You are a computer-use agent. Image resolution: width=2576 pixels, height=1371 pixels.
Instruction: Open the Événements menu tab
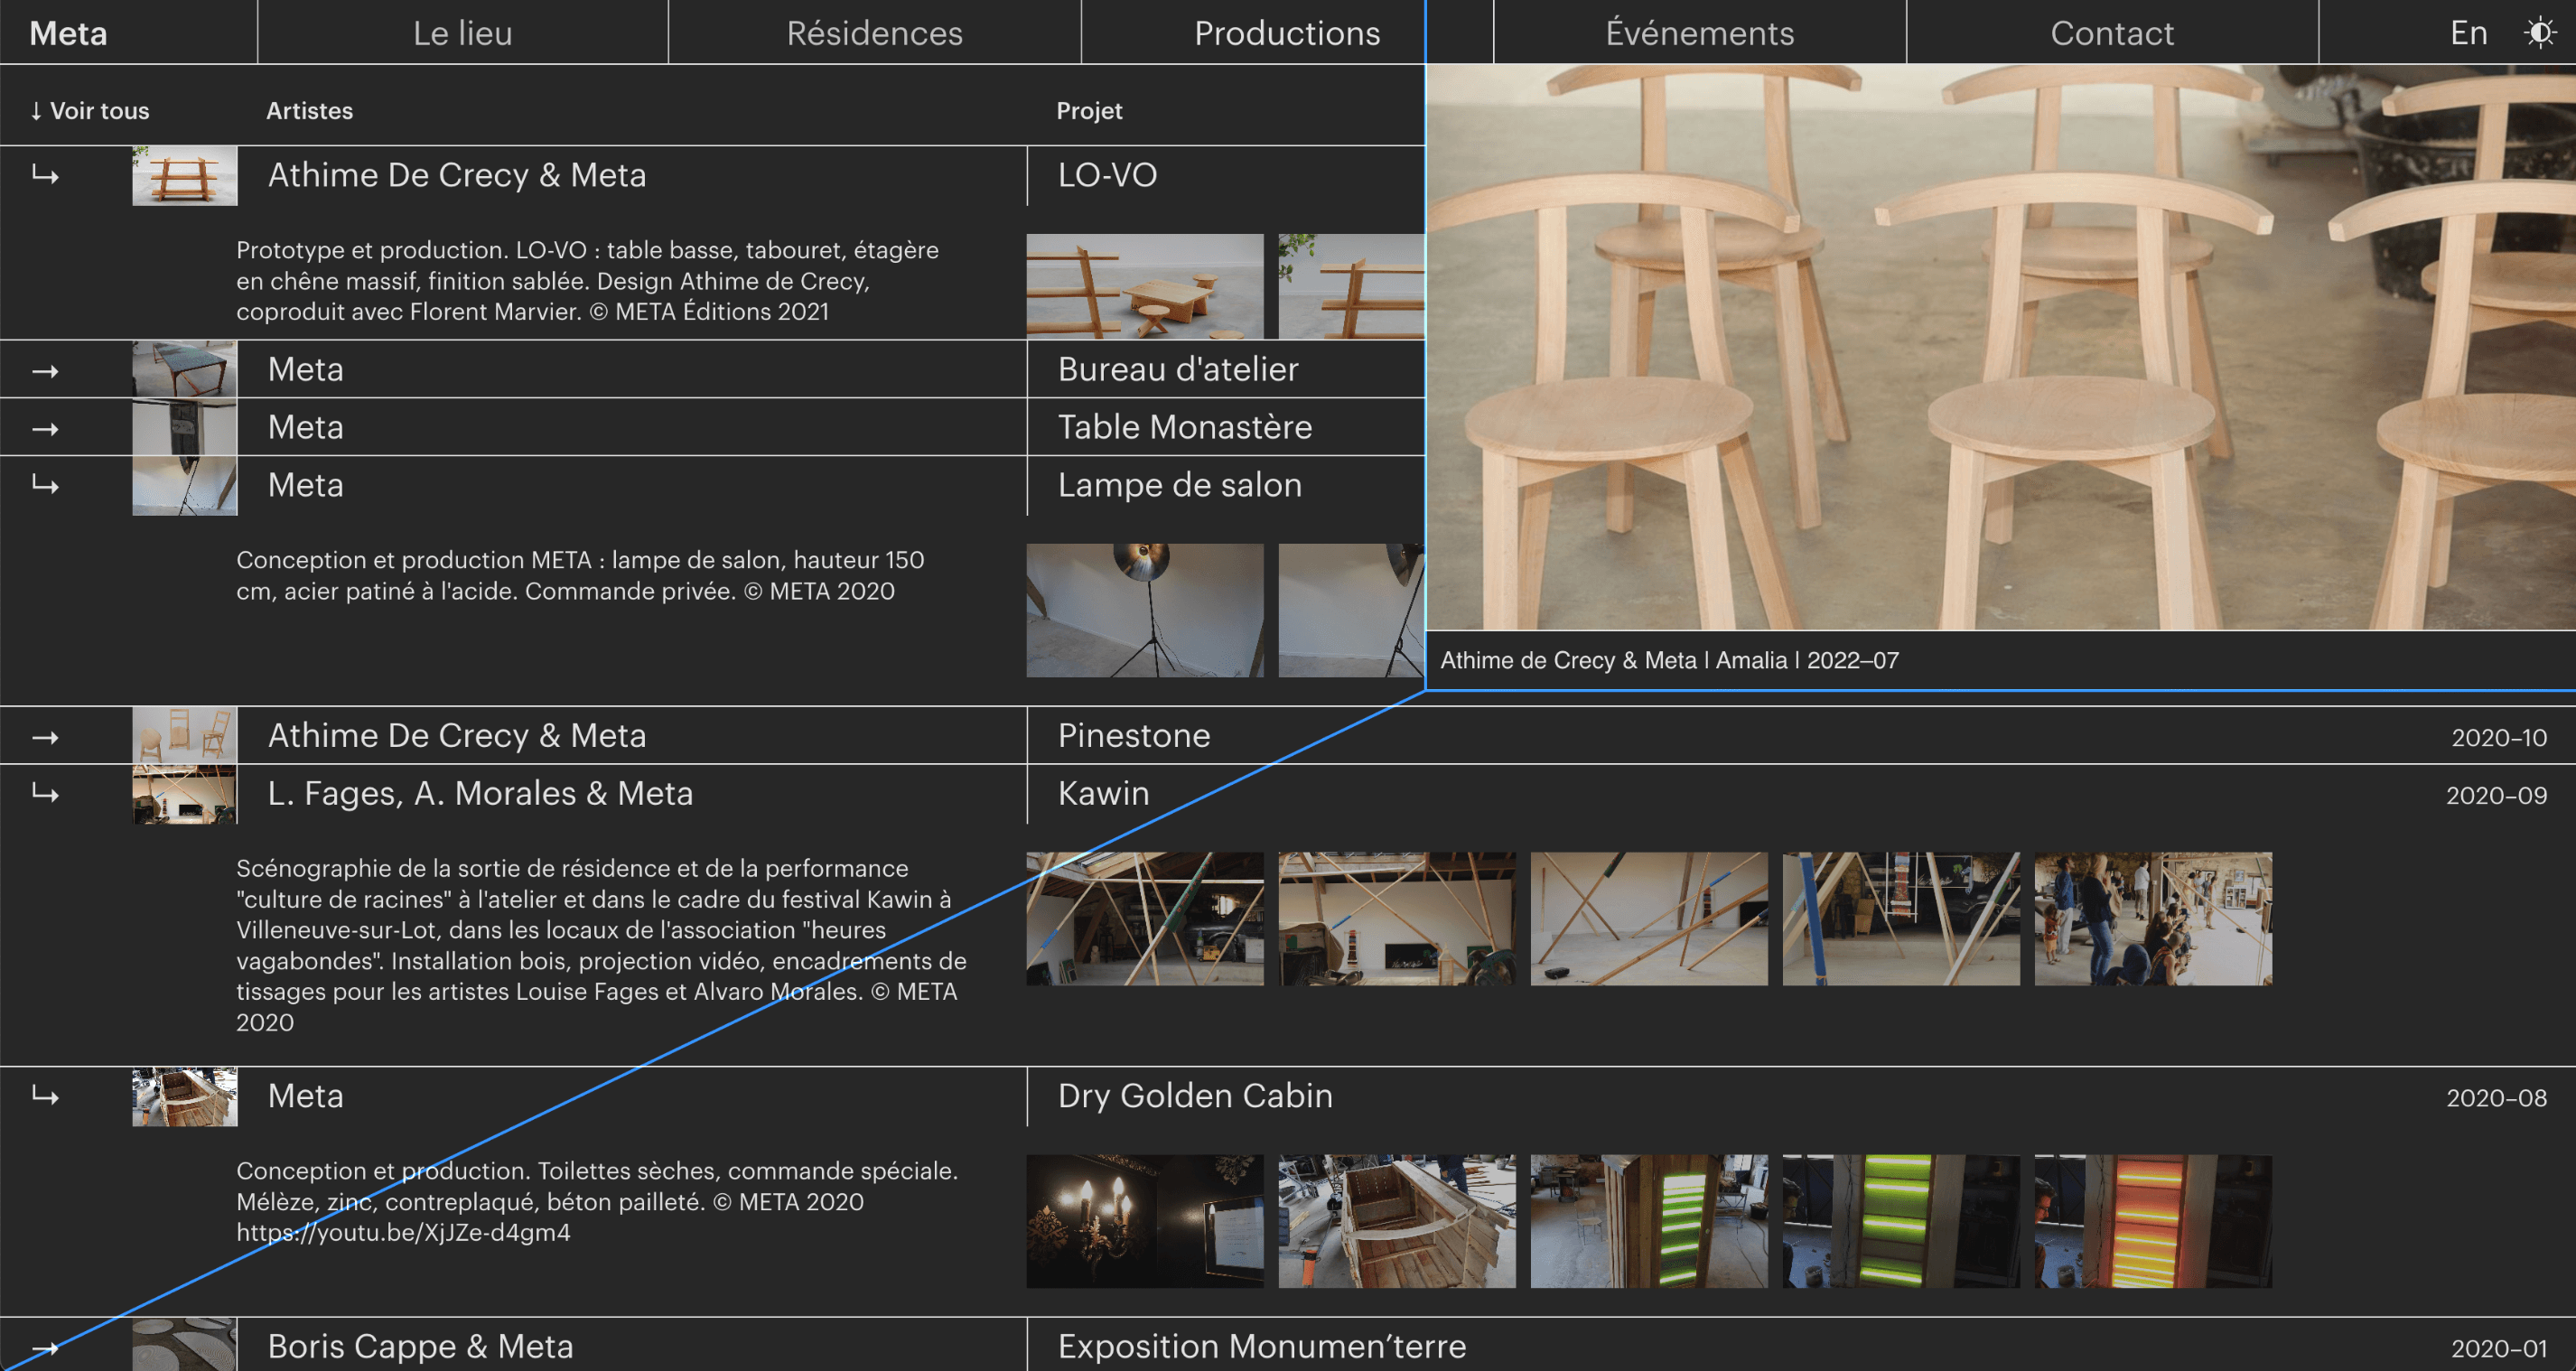[1699, 33]
